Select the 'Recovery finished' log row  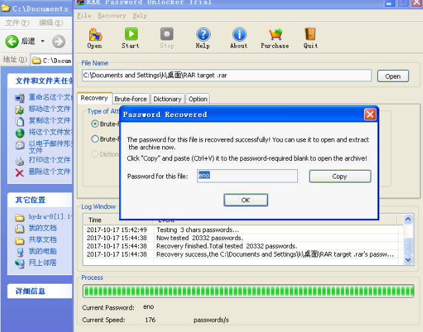coord(241,246)
